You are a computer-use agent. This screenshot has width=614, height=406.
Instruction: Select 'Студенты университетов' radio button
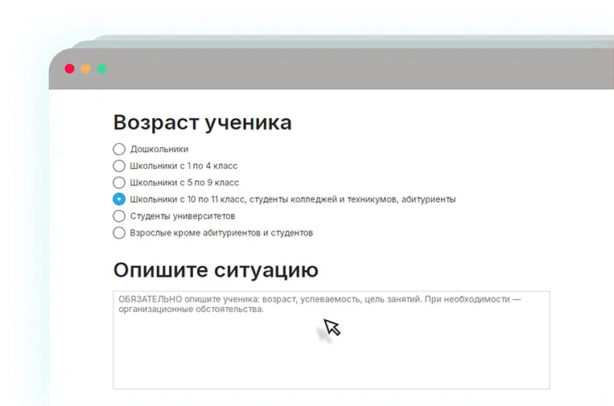[119, 216]
